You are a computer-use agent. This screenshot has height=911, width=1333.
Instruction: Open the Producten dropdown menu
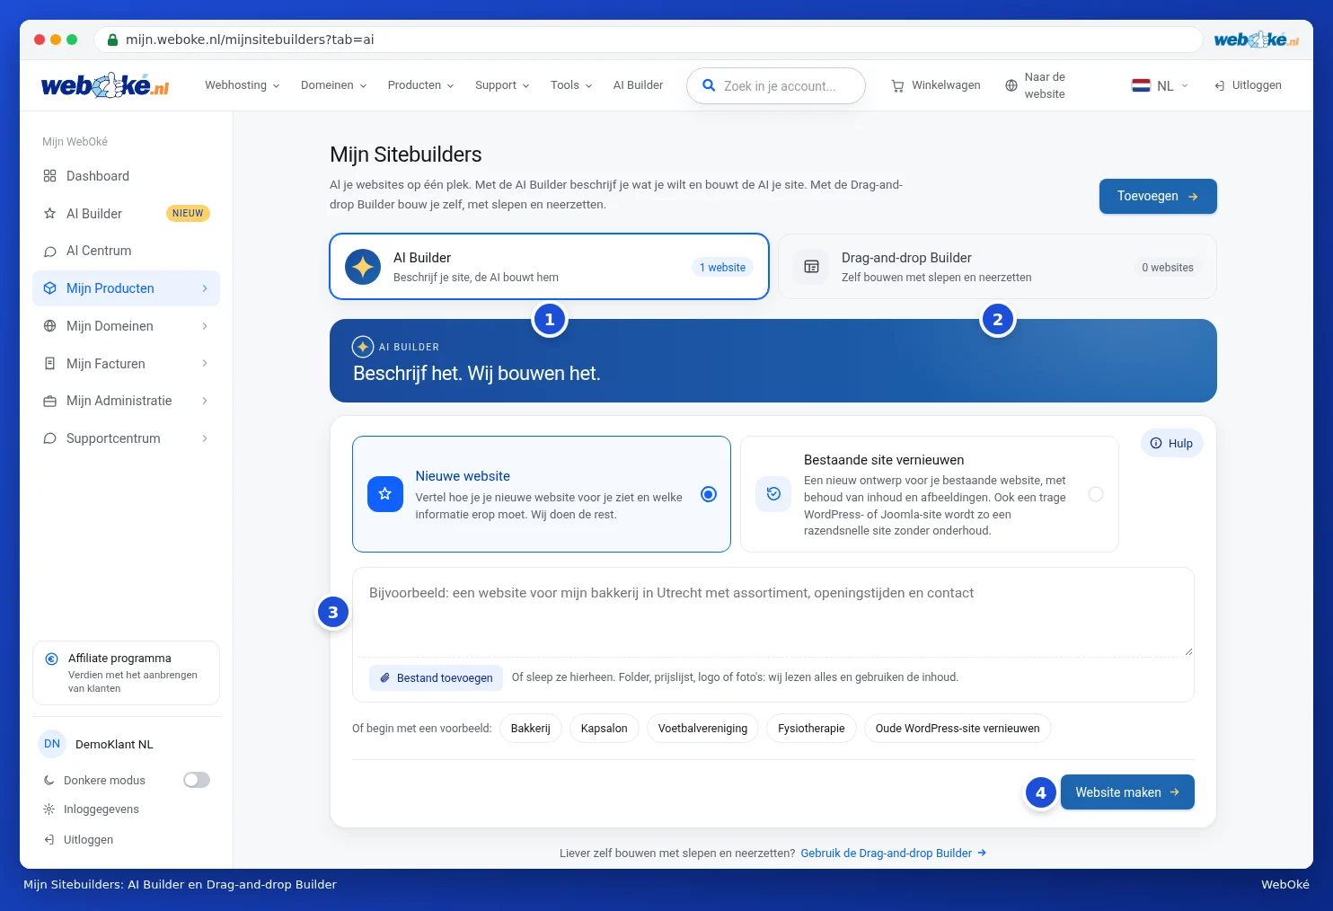421,85
